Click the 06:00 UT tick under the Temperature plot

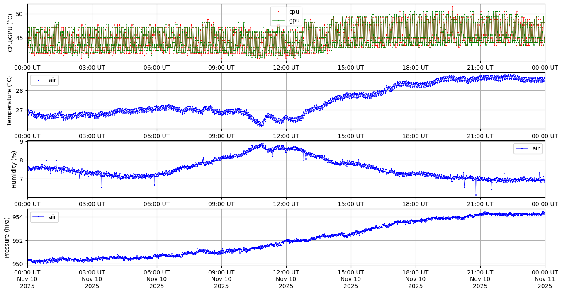tap(156, 136)
